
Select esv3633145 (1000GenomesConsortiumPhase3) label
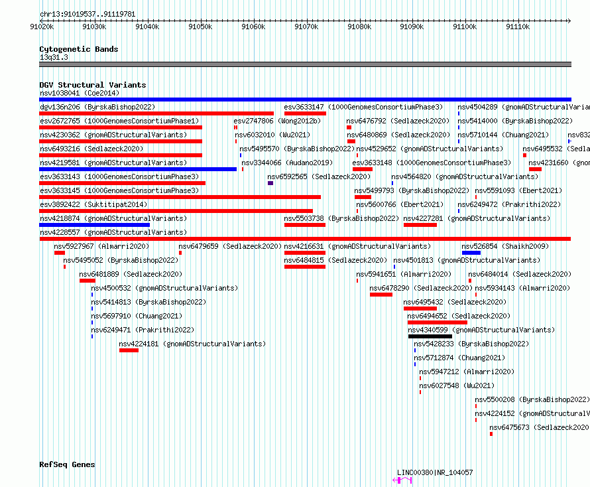(x=119, y=190)
